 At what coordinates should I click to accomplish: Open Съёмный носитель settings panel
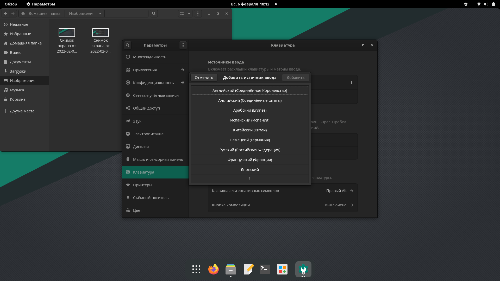(155, 197)
